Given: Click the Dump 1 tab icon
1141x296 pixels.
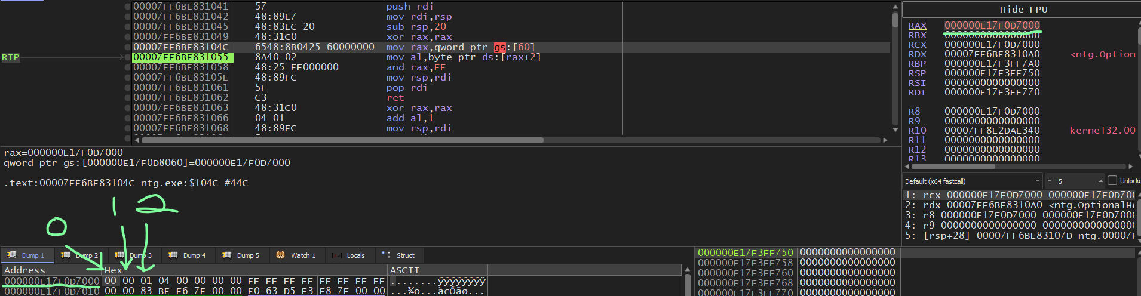Looking at the screenshot, I should (11, 255).
